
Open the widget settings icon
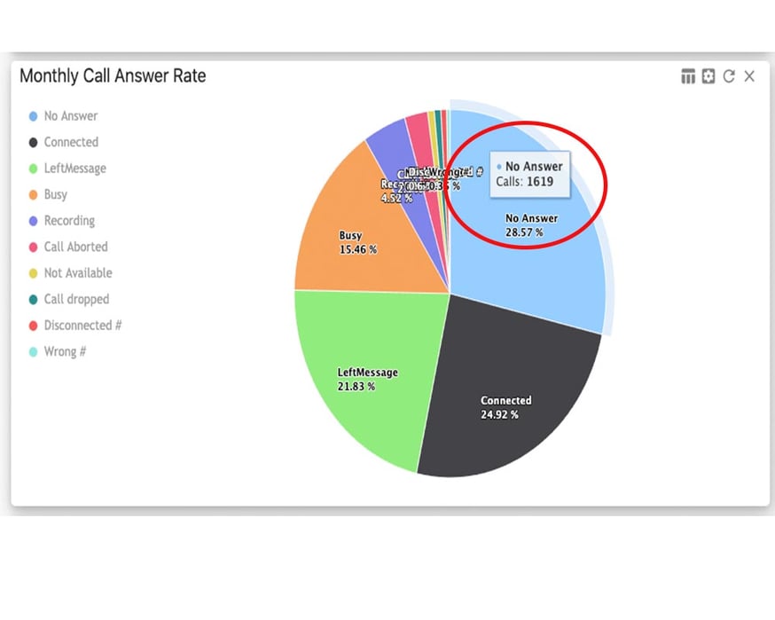[708, 76]
